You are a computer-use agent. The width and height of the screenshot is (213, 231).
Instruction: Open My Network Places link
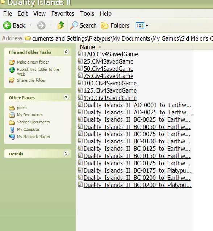point(33,137)
